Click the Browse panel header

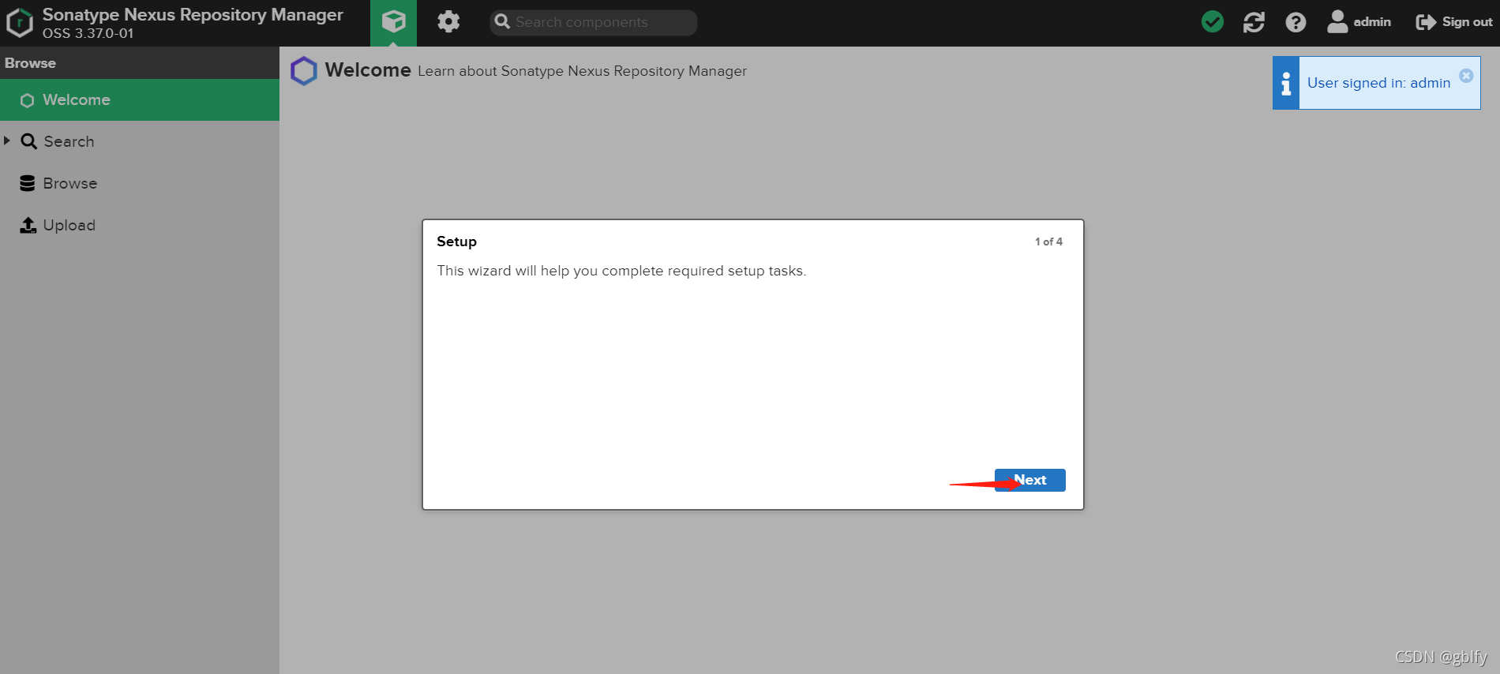tap(140, 63)
